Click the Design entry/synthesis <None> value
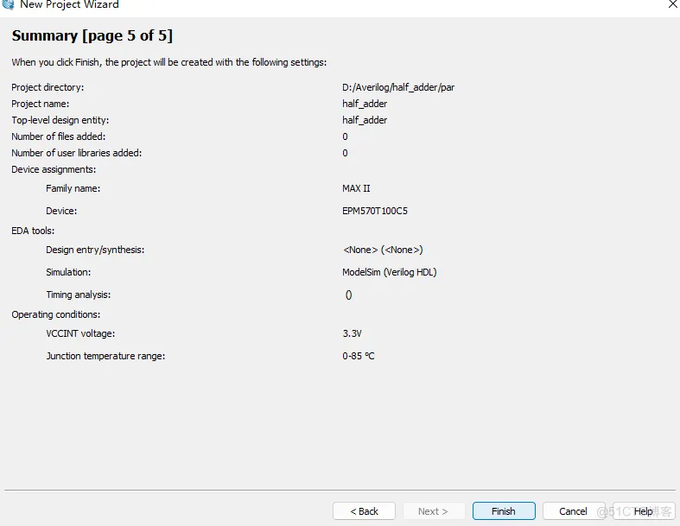The image size is (680, 526). pyautogui.click(x=382, y=250)
